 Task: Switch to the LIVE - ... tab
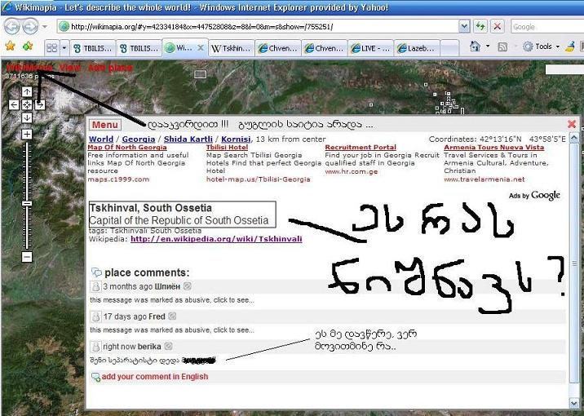(x=370, y=48)
